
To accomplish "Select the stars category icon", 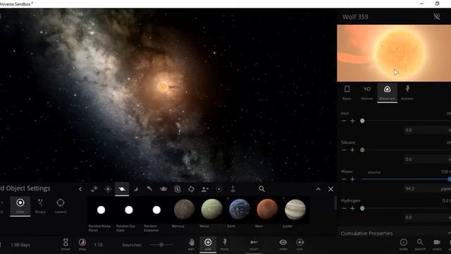I will (x=108, y=189).
